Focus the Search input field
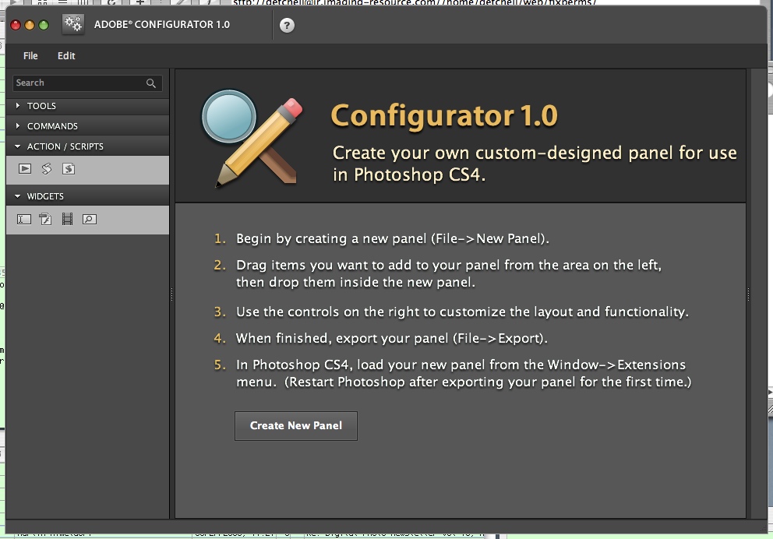Viewport: 773px width, 539px height. point(78,83)
